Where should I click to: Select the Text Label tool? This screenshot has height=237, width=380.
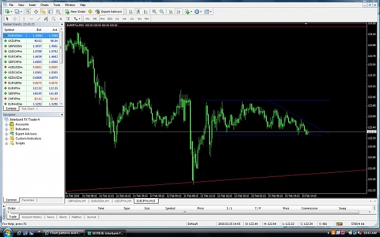68,19
